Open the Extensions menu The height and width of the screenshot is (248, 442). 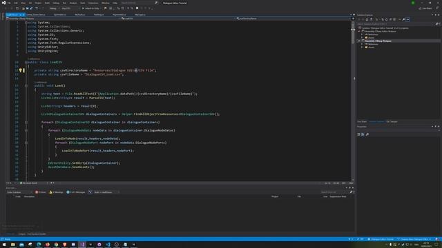point(93,3)
